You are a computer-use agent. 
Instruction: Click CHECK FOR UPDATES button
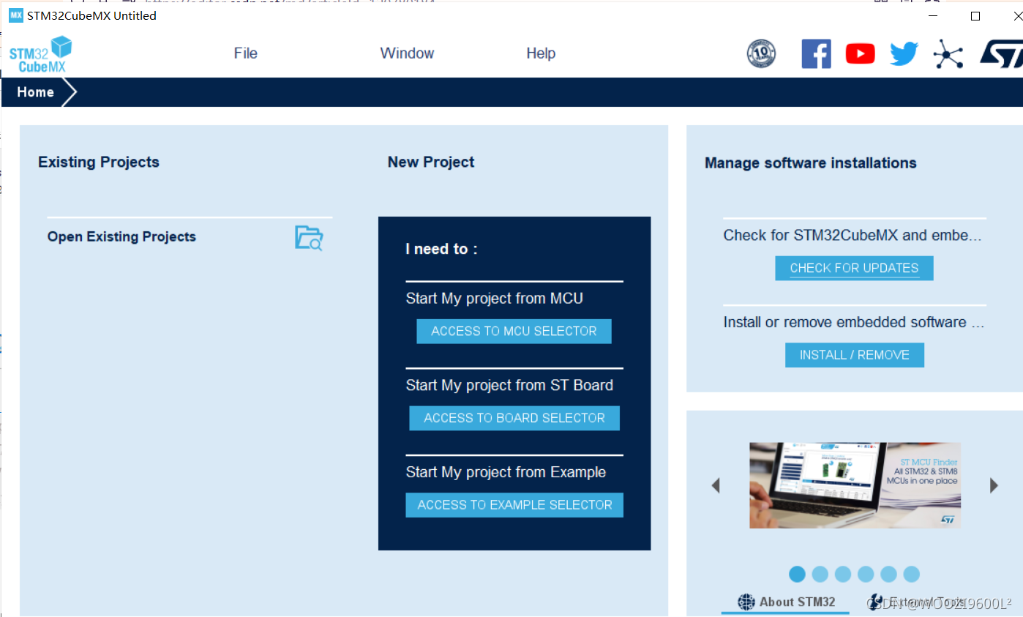(854, 268)
